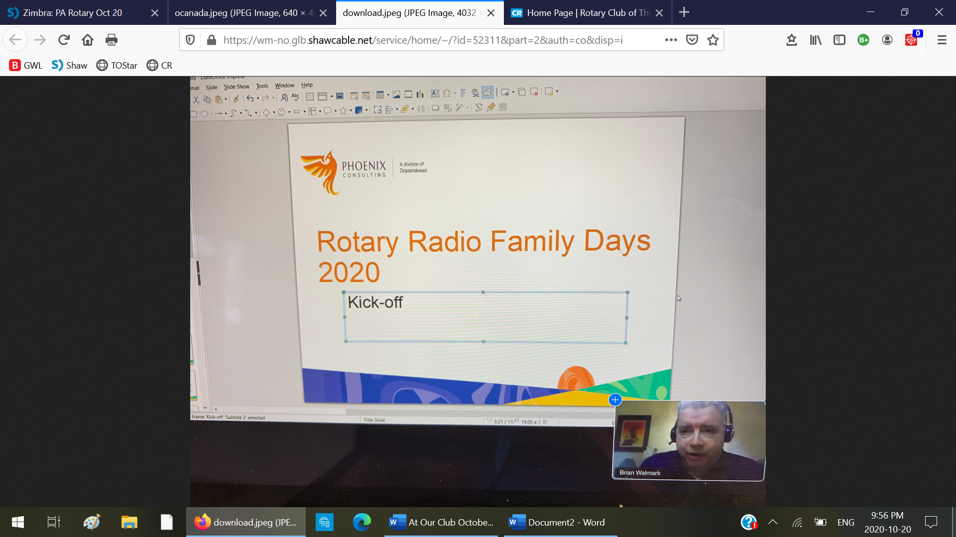The height and width of the screenshot is (537, 956).
Task: View tracking protection shield info
Action: click(x=190, y=40)
